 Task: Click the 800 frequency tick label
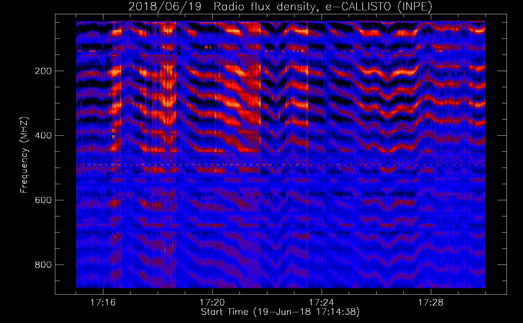(43, 265)
